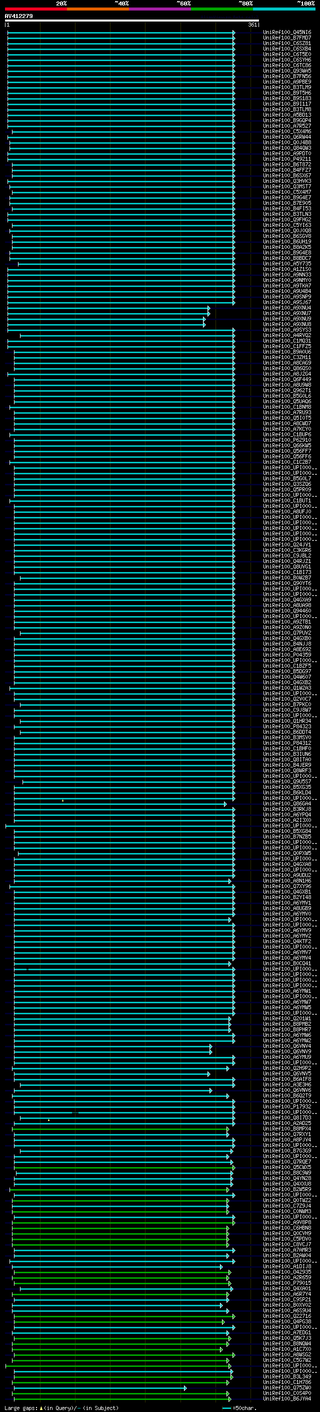Open hit UniRef100_P49211
The height and width of the screenshot is (1412, 320).
(x=287, y=159)
